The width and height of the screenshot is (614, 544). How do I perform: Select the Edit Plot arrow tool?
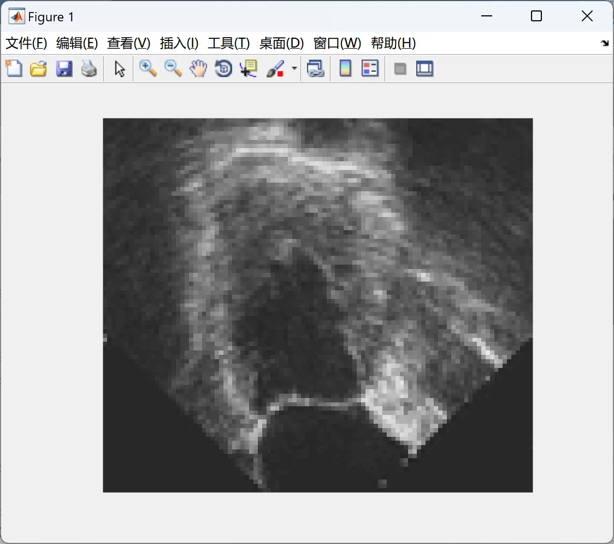[120, 69]
